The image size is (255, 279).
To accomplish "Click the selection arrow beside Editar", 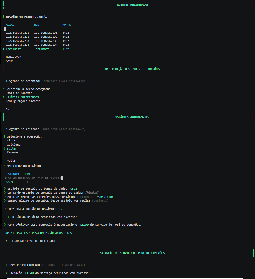I will pyautogui.click(x=5, y=149).
